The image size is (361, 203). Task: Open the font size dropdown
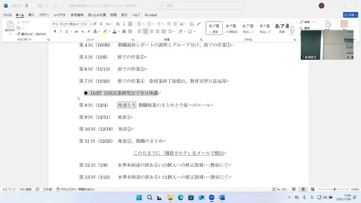pos(90,24)
